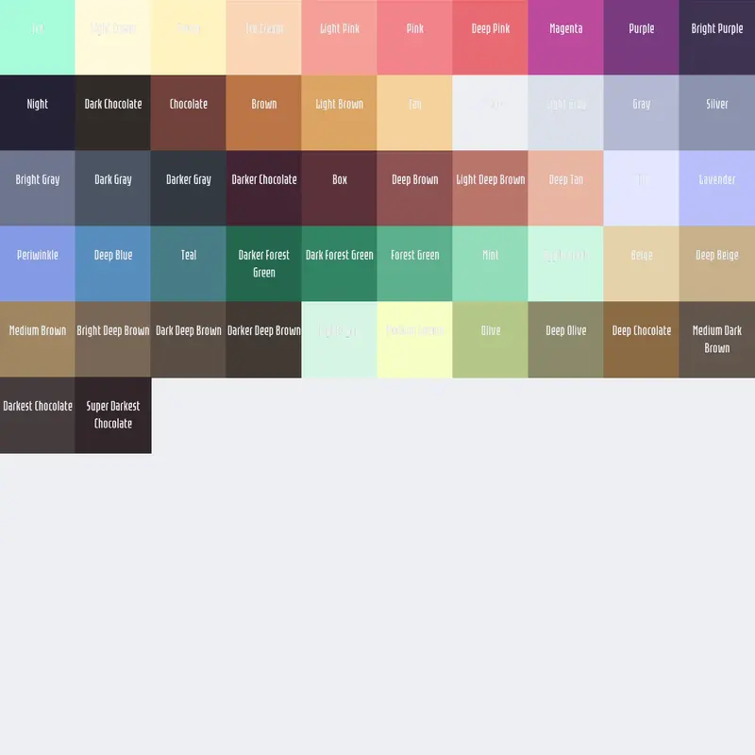This screenshot has width=755, height=755.
Task: Choose the swatch labeled exactly Deep Brown
Action: [x=415, y=188]
